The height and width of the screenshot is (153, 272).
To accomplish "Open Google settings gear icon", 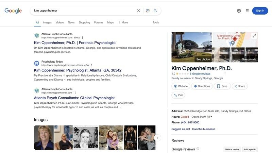I will tap(239, 11).
